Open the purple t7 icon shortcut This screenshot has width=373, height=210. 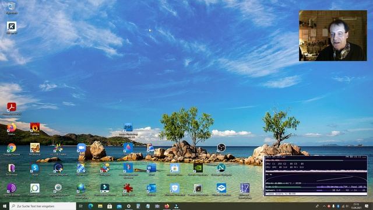point(245,188)
